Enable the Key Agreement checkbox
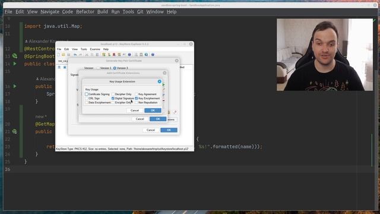The height and width of the screenshot is (214, 380). coord(136,94)
